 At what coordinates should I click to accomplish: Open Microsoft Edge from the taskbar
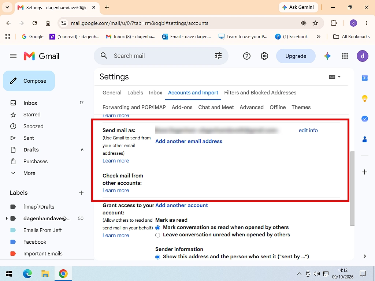[x=27, y=274]
